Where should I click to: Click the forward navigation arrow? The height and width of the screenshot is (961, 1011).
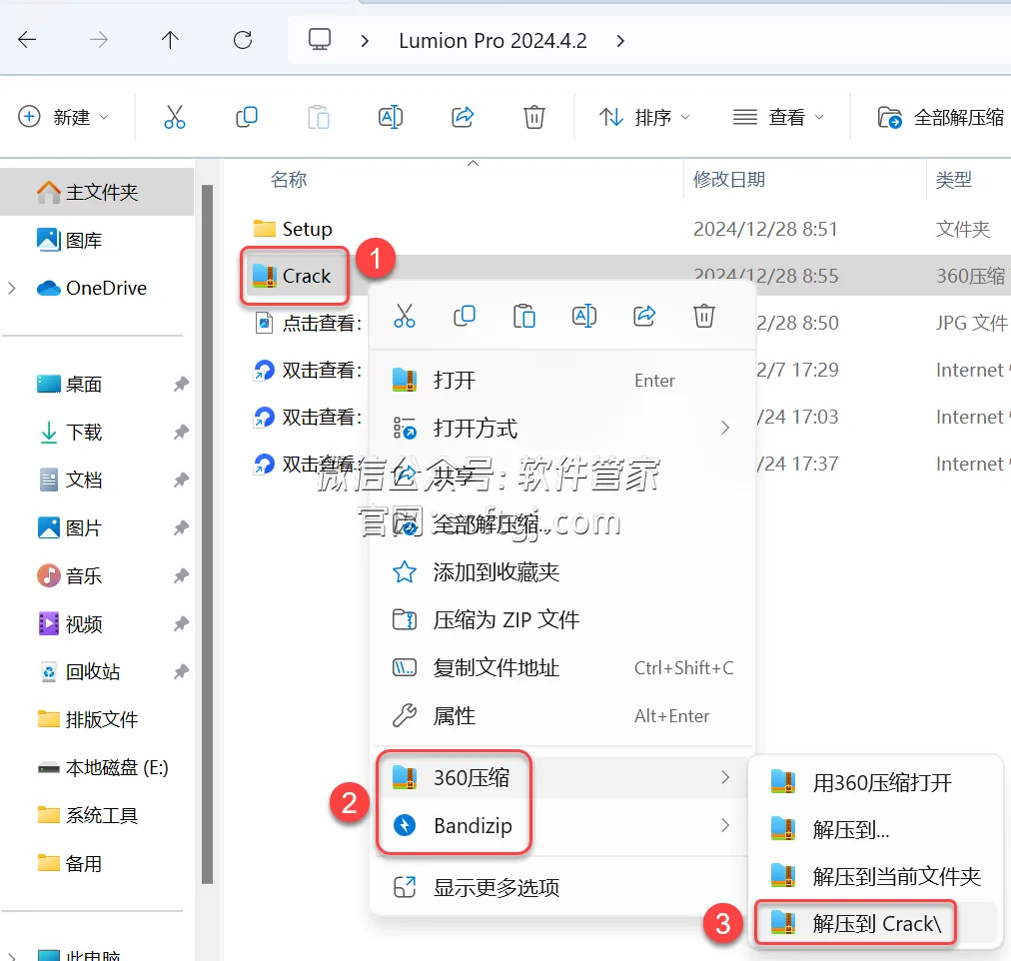tap(99, 40)
